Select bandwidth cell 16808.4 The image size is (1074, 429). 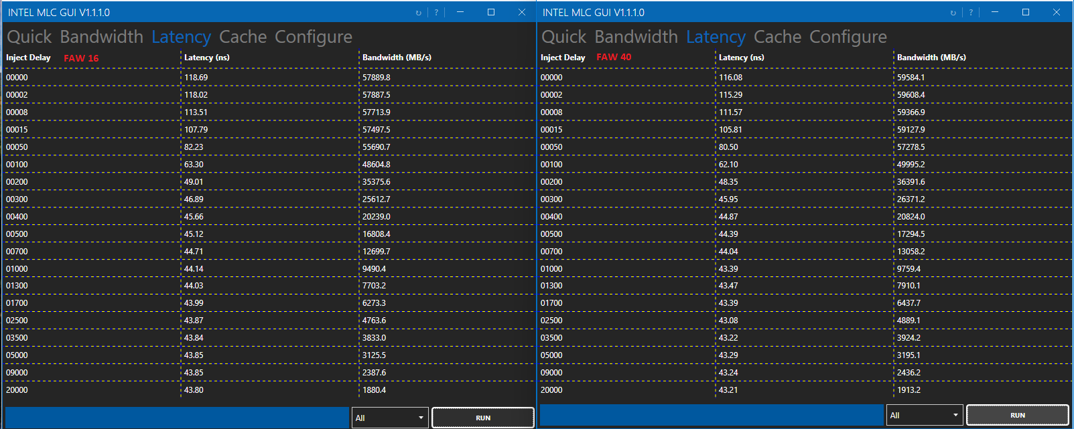377,234
